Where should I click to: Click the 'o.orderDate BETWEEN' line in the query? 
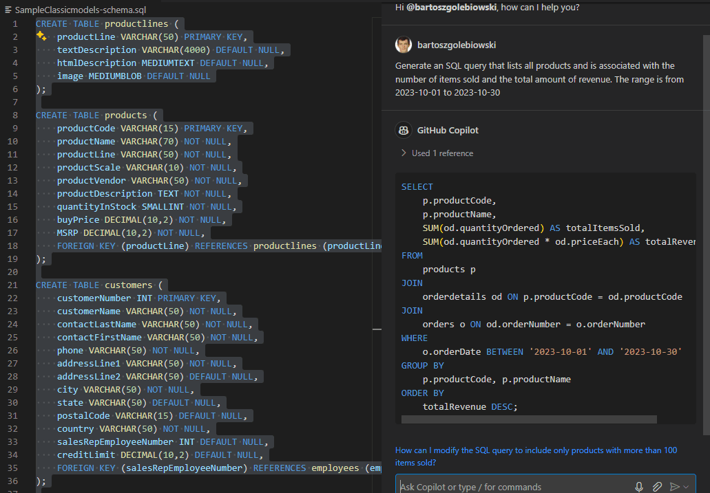click(x=552, y=351)
